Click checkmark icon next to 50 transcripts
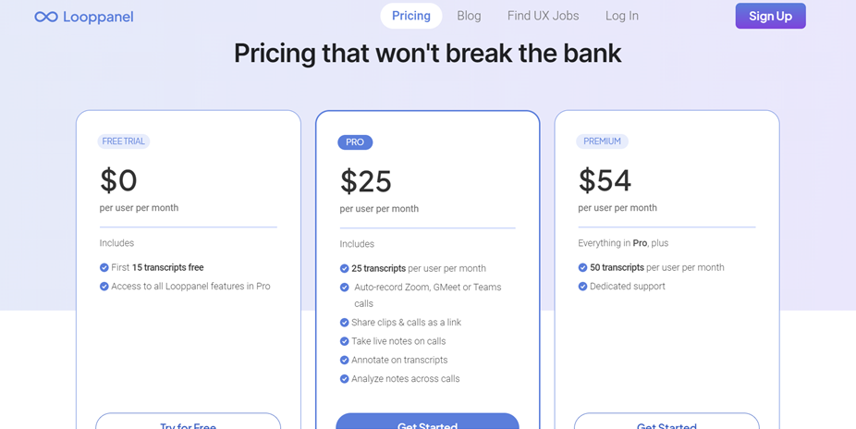 tap(583, 267)
